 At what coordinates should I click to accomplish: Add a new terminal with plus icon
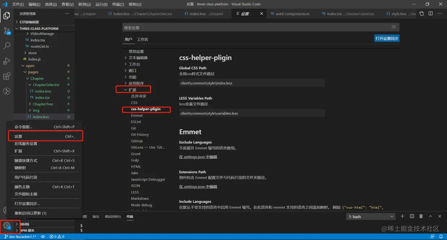[x=402, y=216]
